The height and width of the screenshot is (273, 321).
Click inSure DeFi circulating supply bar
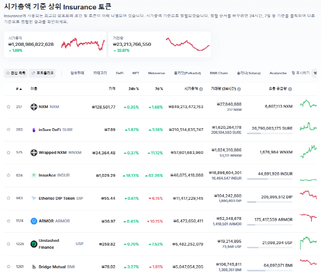coord(270,133)
